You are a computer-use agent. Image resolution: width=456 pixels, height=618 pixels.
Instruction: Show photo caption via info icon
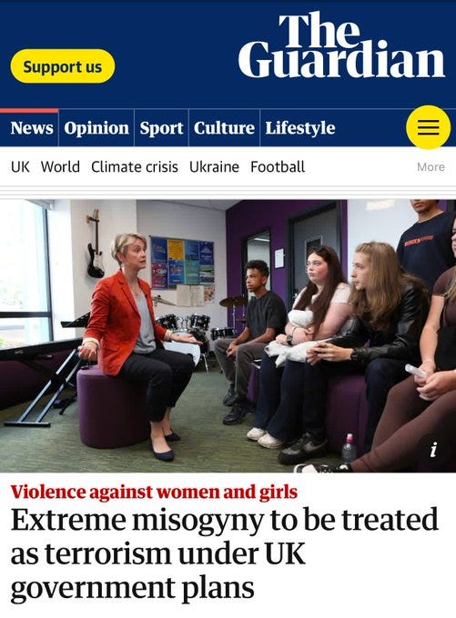[433, 449]
